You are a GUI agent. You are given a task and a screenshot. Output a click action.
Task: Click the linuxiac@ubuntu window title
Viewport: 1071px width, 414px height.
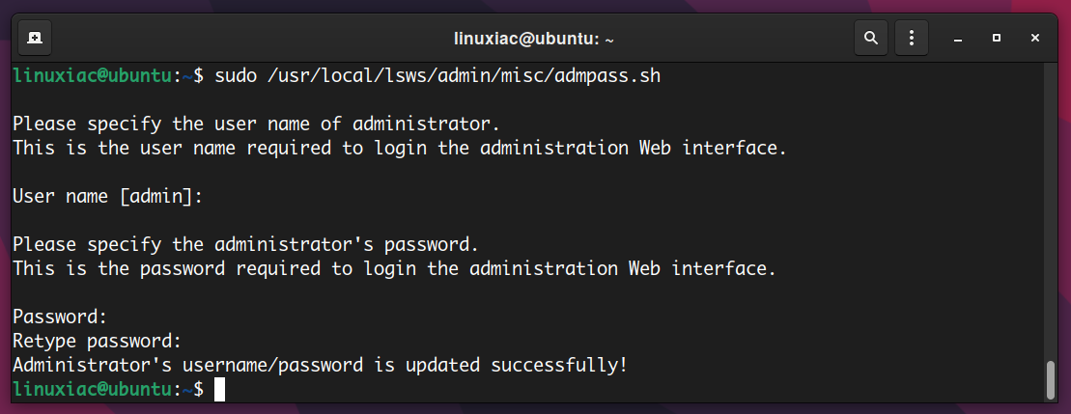[x=533, y=39]
